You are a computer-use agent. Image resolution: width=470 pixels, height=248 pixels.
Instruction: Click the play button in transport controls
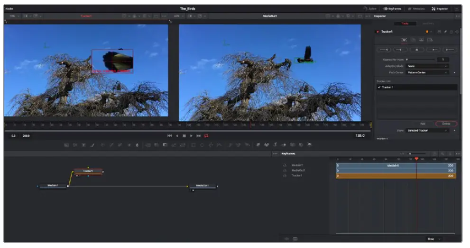click(x=192, y=136)
